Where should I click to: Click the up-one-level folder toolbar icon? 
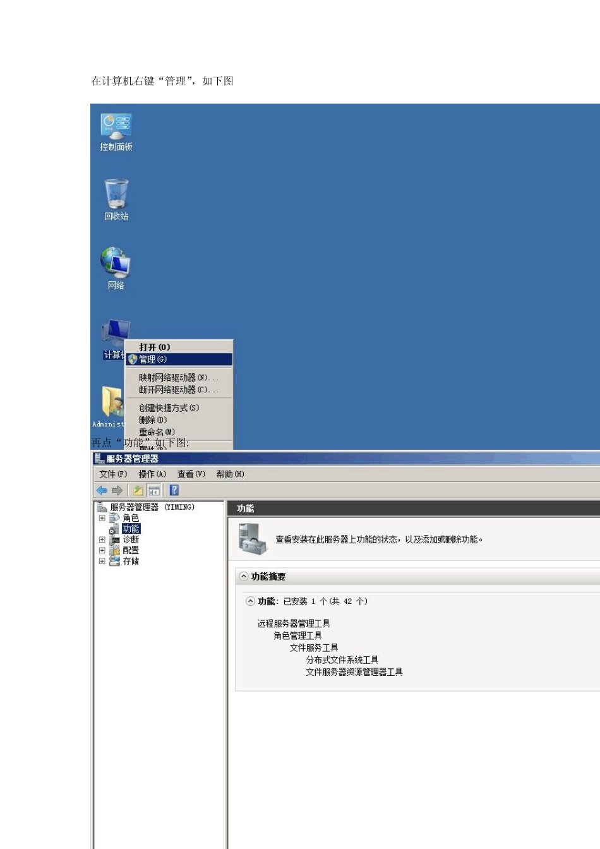tap(138, 490)
